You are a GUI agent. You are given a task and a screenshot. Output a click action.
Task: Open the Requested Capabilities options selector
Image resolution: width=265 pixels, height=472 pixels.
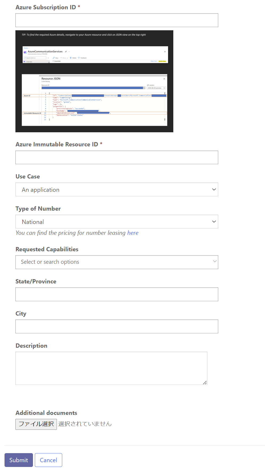pyautogui.click(x=117, y=262)
